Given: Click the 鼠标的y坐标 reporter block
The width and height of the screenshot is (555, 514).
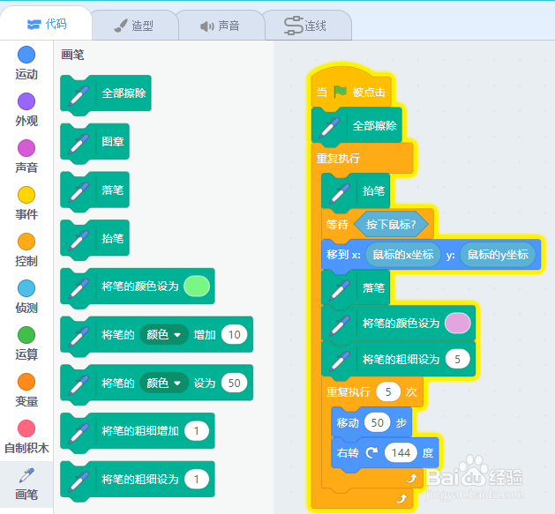Looking at the screenshot, I should [x=498, y=254].
